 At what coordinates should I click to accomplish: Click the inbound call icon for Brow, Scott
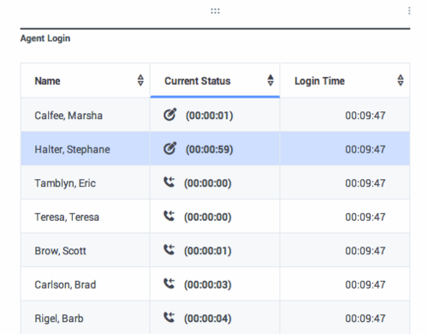[169, 249]
